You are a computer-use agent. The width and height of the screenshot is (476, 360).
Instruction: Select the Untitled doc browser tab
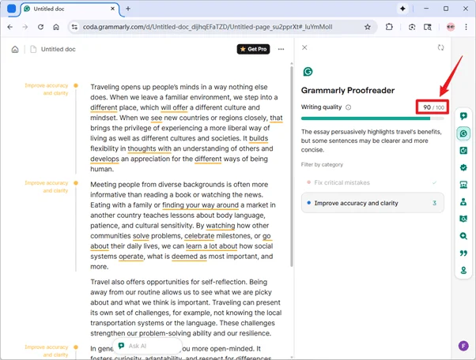tap(70, 9)
